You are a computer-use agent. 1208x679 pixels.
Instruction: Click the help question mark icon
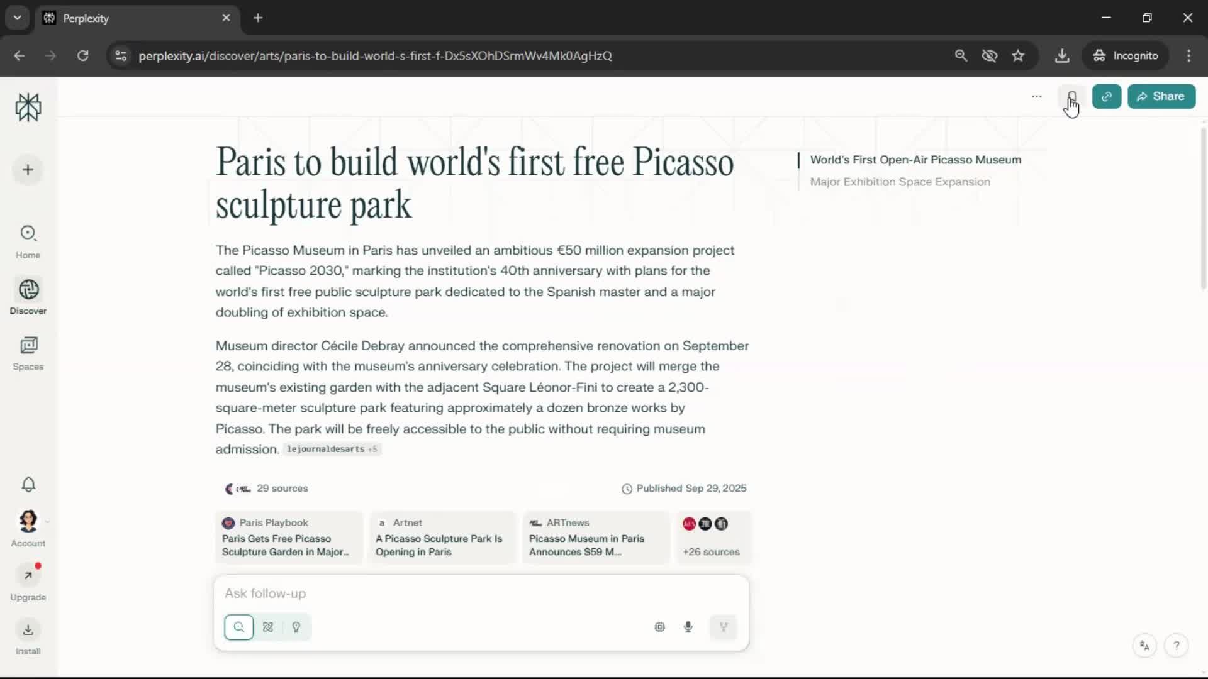coord(1176,646)
